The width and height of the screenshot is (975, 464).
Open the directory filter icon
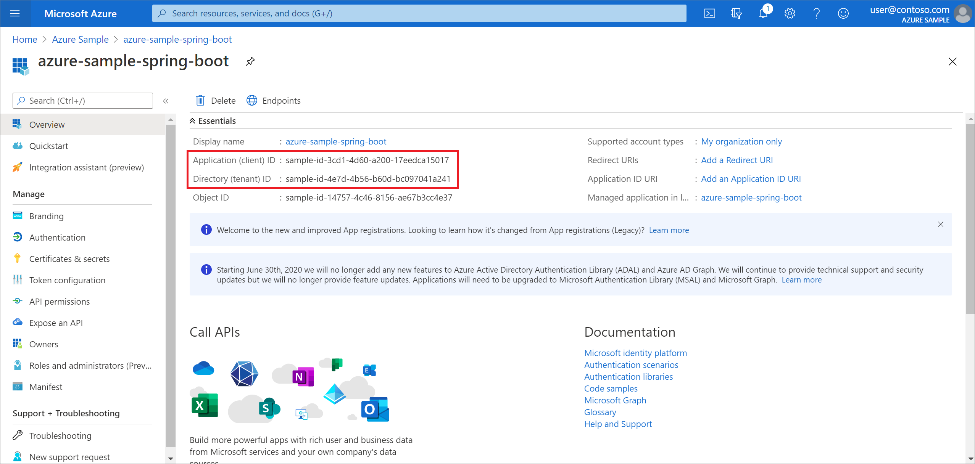point(736,13)
